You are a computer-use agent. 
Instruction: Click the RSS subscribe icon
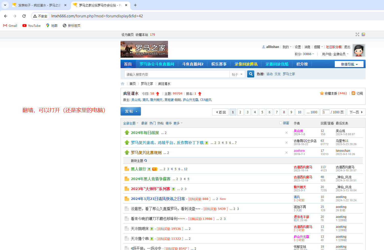[x=353, y=93]
